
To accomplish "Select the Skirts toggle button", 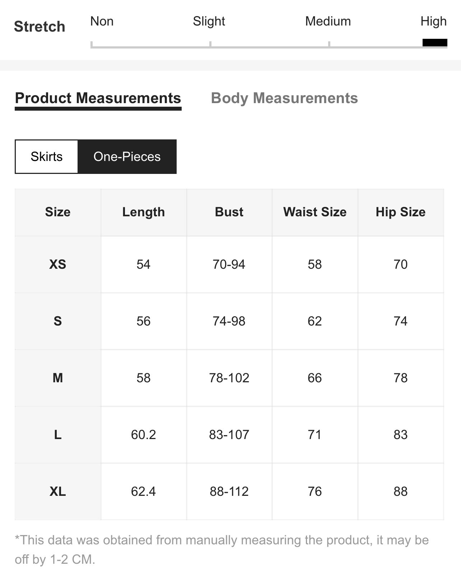I will pos(46,157).
